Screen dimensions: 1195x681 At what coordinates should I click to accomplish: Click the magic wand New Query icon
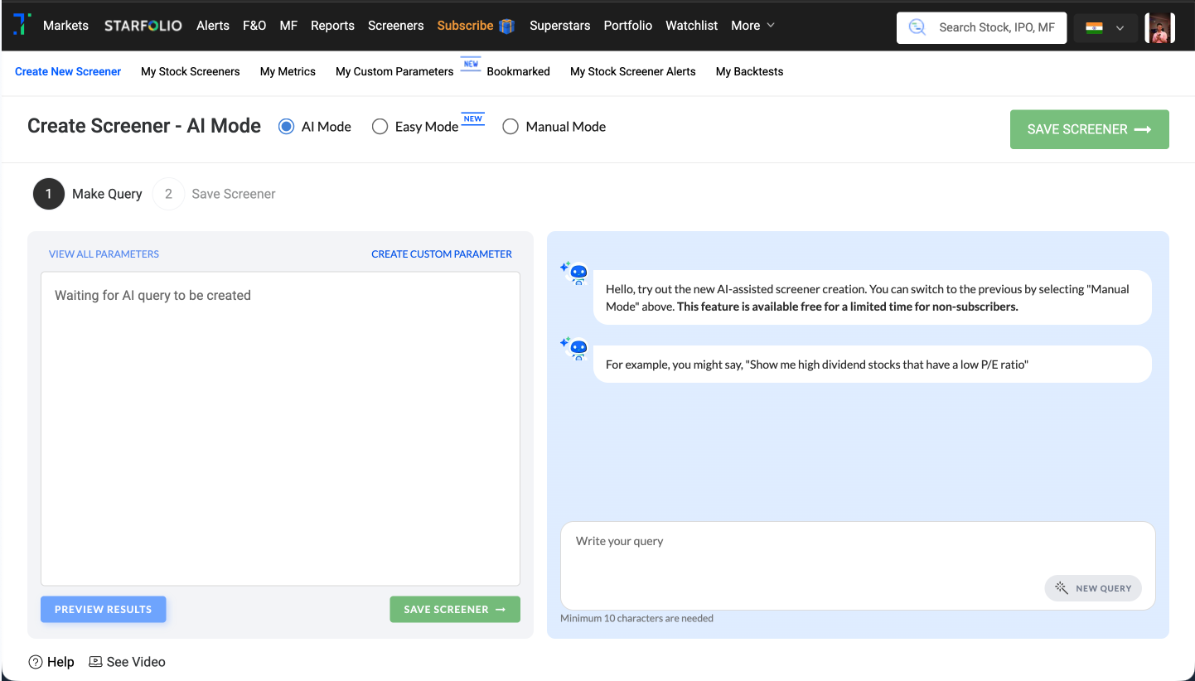(1061, 588)
